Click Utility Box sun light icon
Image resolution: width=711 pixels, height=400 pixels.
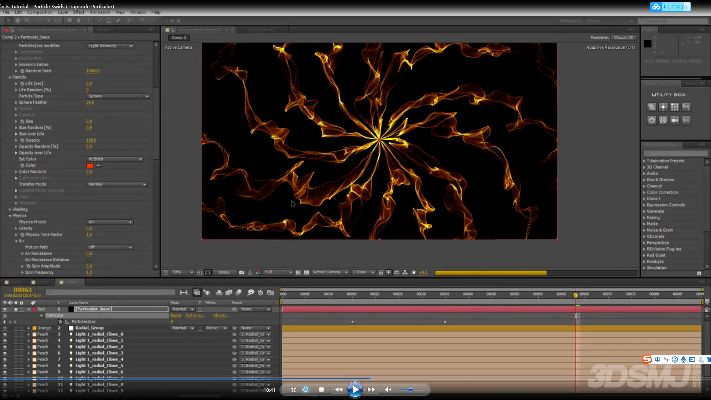click(652, 120)
